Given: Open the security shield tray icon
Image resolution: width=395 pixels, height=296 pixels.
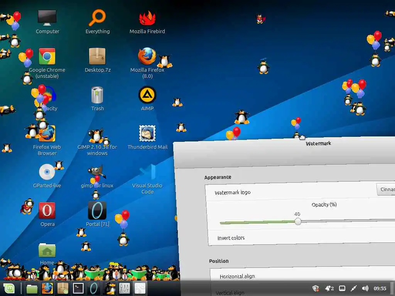Looking at the screenshot, I should click(x=316, y=288).
